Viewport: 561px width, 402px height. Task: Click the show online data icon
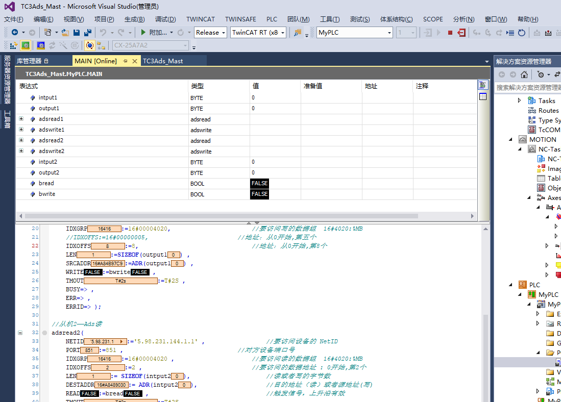coord(89,45)
